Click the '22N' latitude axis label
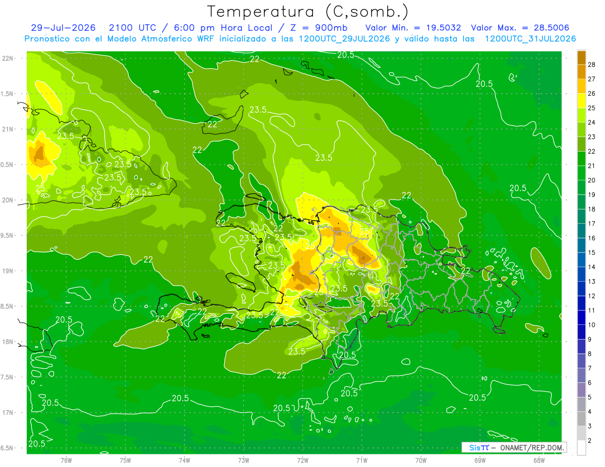 click(x=8, y=58)
